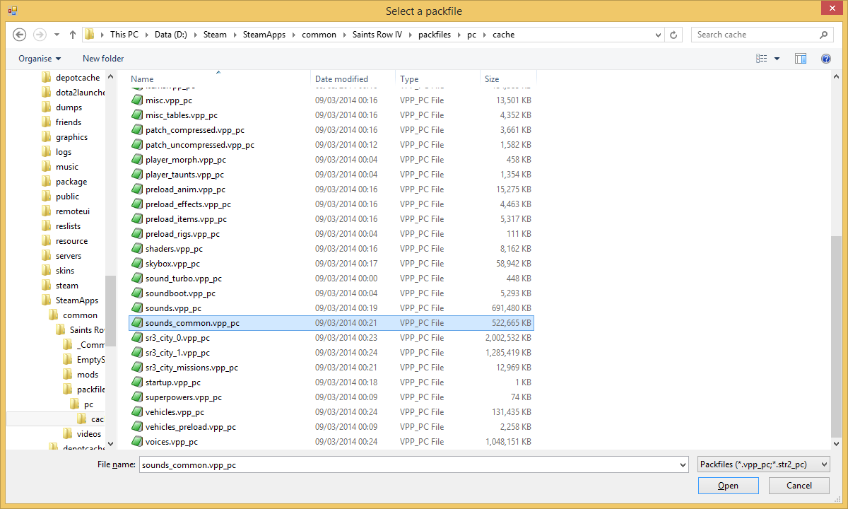The image size is (848, 509).
Task: Open the Packfiles file type dropdown
Action: [x=763, y=464]
